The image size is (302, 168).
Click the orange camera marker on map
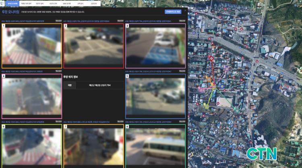tap(209, 80)
